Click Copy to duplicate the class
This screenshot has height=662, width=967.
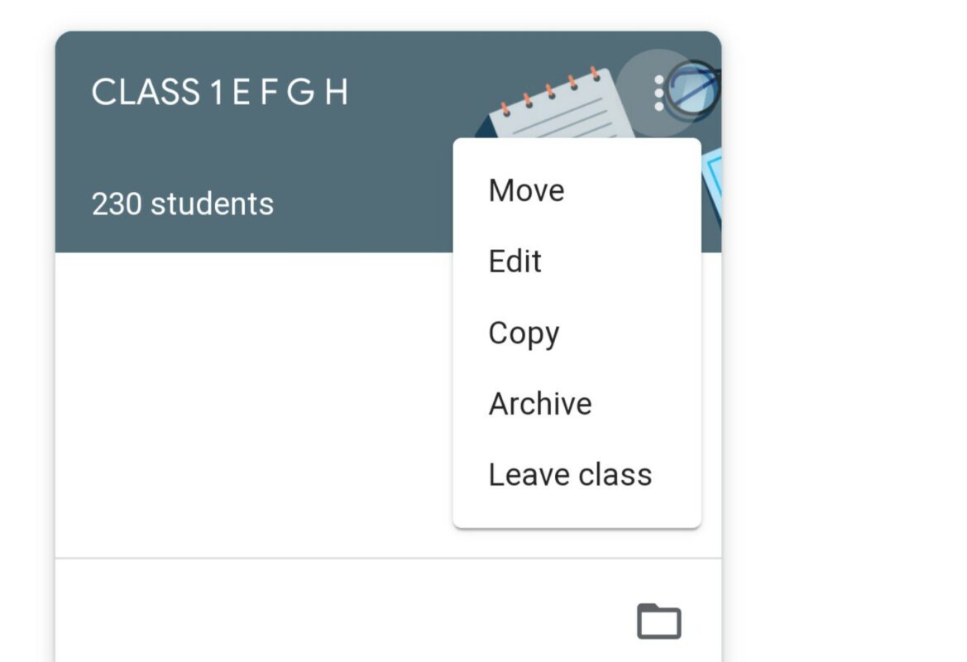523,332
